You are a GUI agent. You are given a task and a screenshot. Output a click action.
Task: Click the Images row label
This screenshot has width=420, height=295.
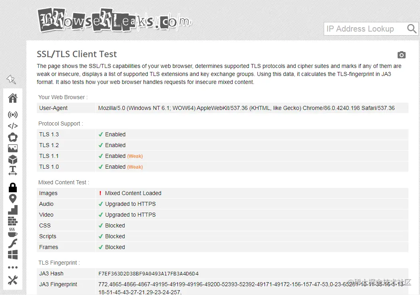(48, 193)
